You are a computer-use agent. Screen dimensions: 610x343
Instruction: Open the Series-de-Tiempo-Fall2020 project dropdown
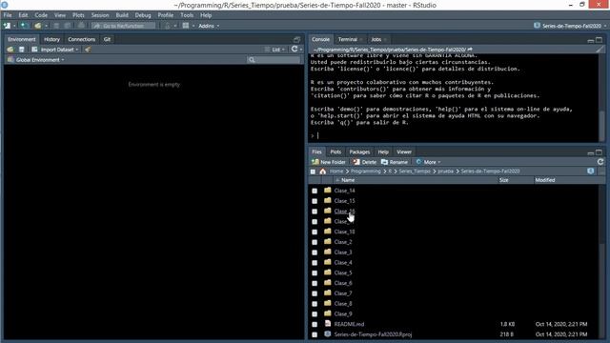point(571,26)
